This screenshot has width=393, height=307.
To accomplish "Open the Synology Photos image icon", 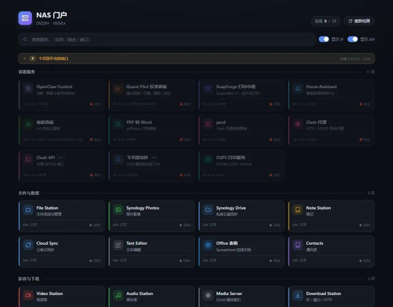I will click(118, 210).
